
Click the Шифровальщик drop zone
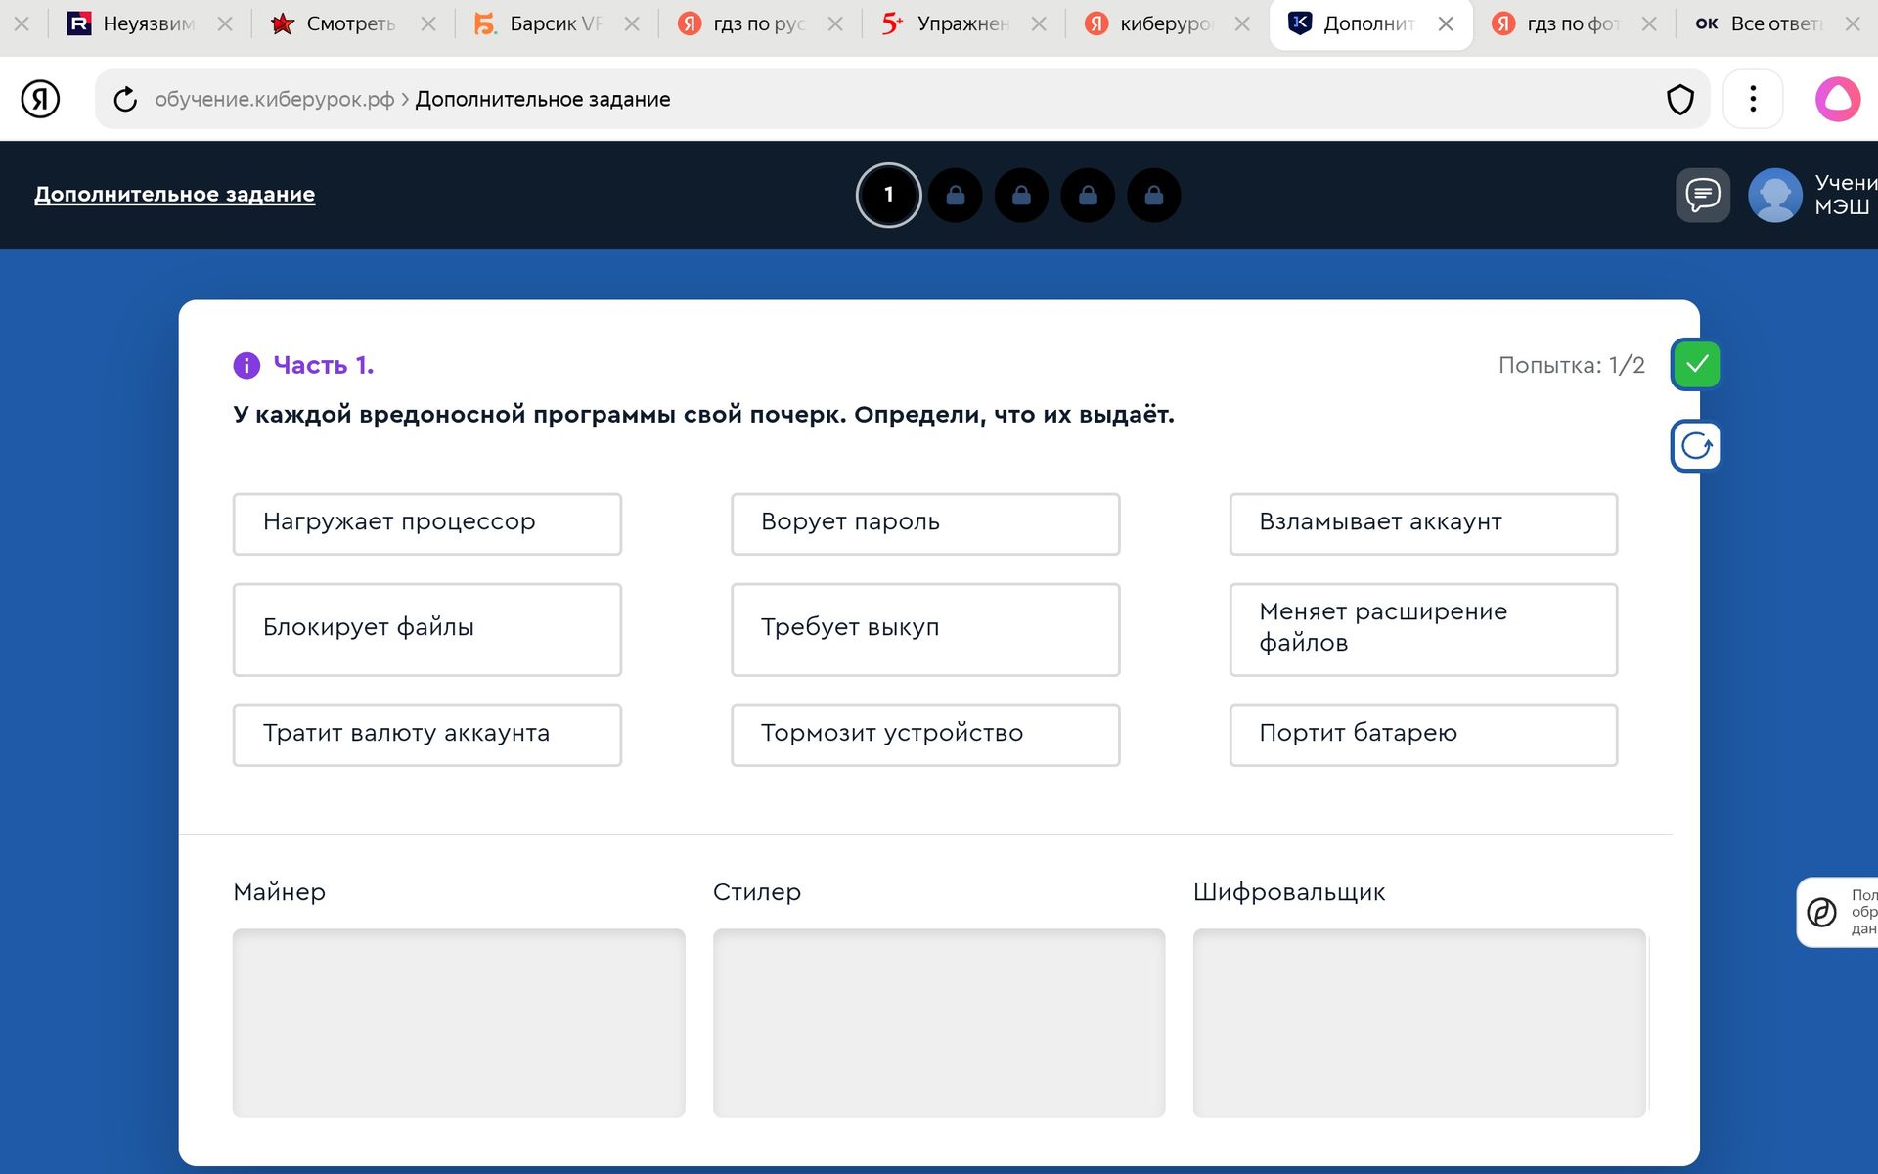pyautogui.click(x=1419, y=1022)
